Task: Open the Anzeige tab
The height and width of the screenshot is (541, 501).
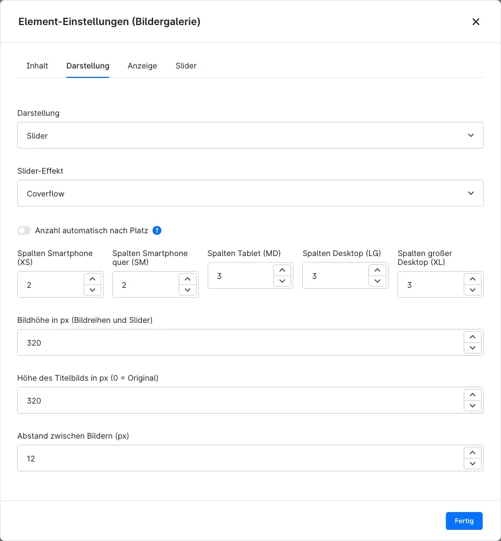Action: coord(142,66)
